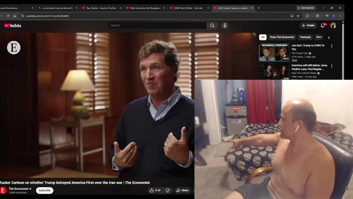Open YouTube notifications bell
Image resolution: width=353 pixels, height=199 pixels.
(323, 25)
